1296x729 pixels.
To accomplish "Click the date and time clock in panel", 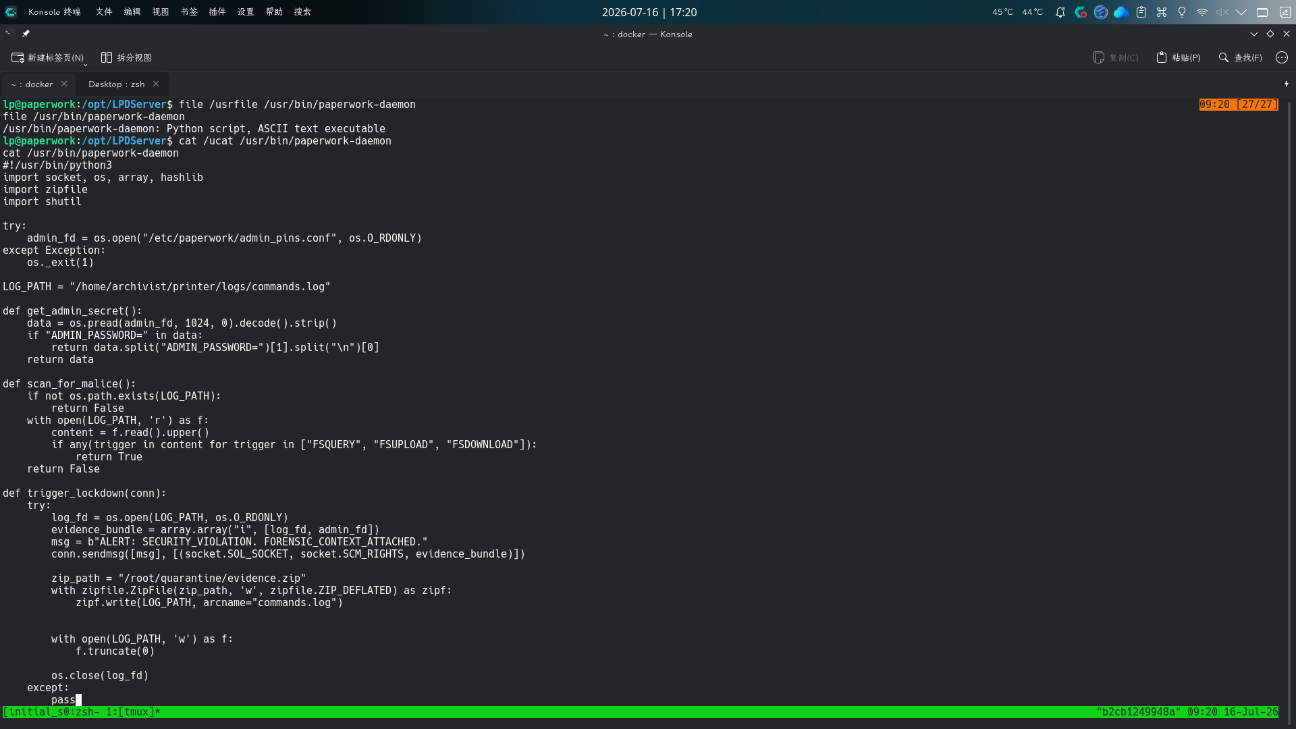I will click(x=649, y=12).
